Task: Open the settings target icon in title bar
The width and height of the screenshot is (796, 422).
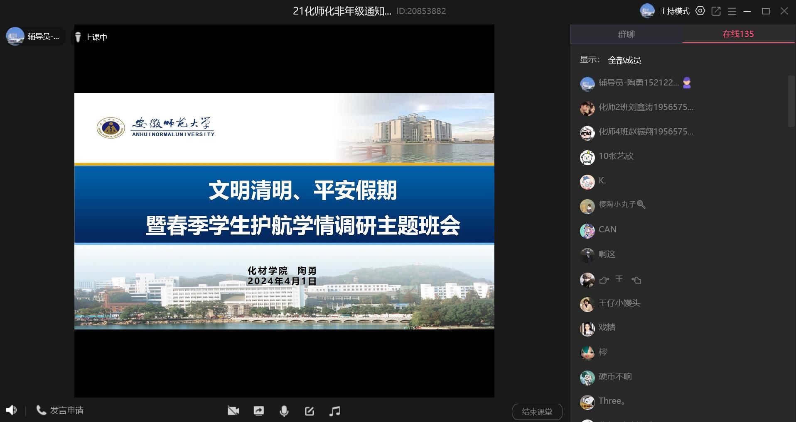Action: coord(700,11)
